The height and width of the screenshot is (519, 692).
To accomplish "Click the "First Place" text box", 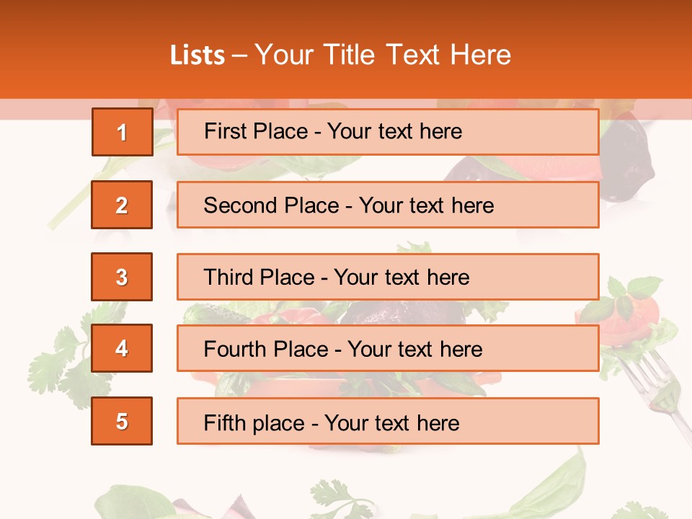I will tap(388, 132).
